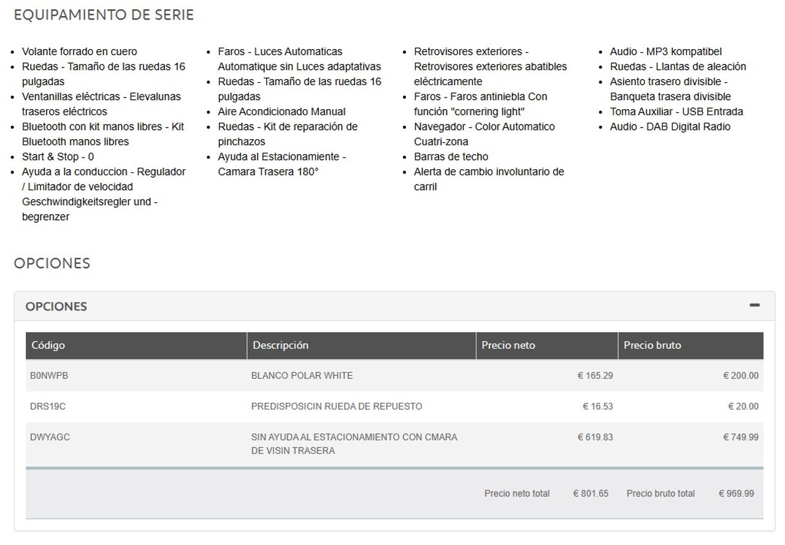
Task: Select the PREDISPOSICIN RUEDA DE REPUESTO row
Action: click(337, 406)
